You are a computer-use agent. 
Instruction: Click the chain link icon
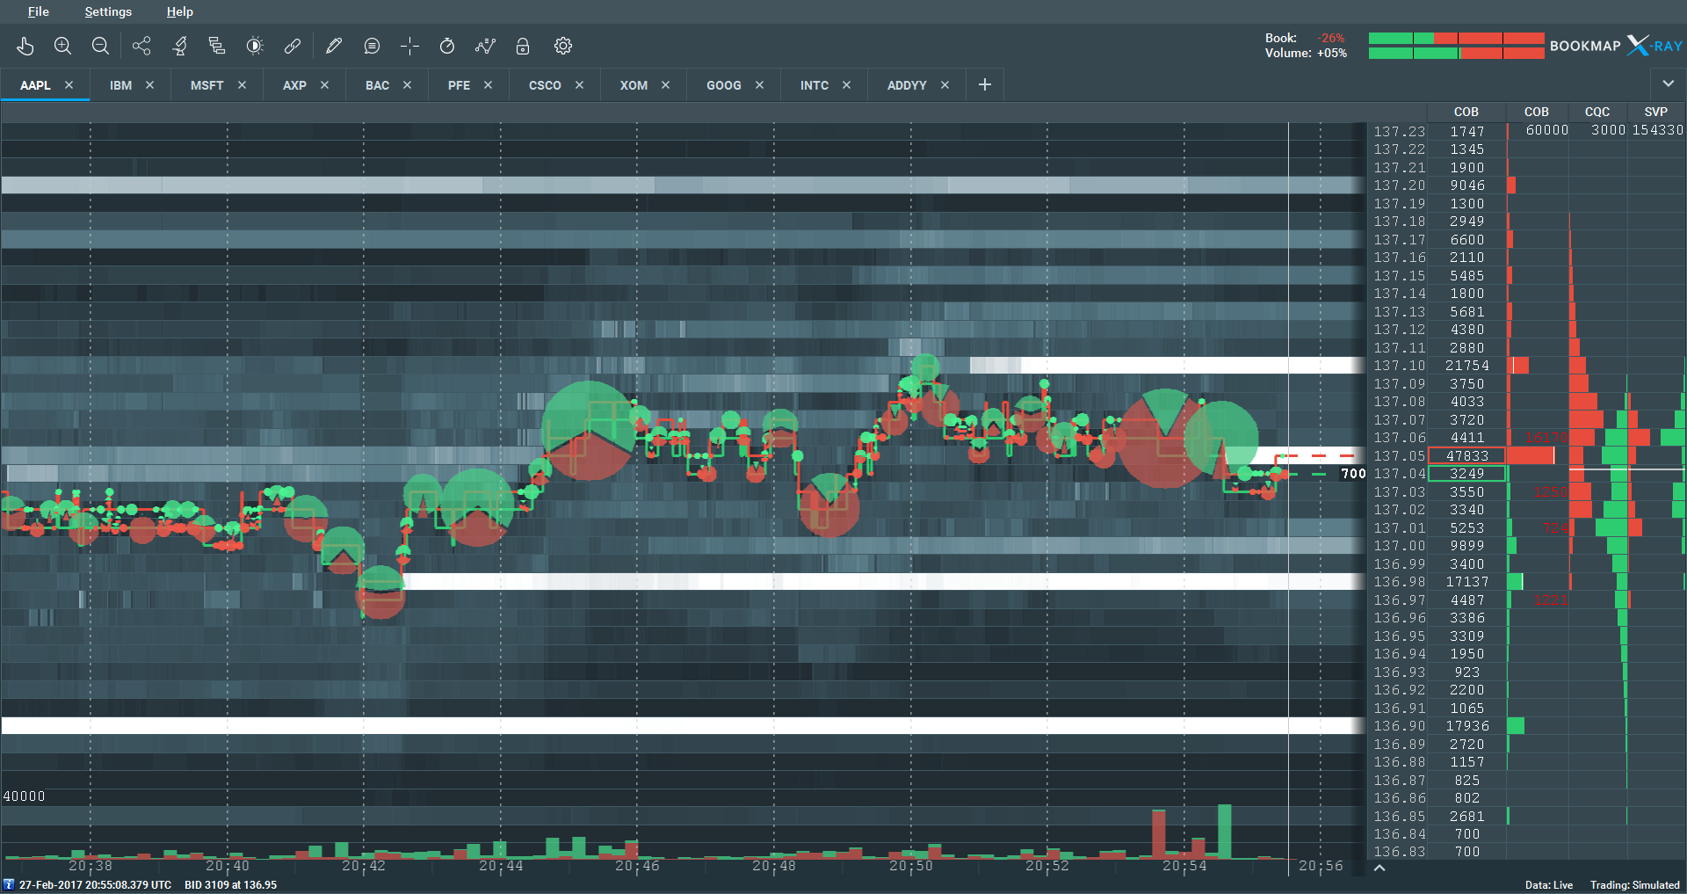(293, 46)
